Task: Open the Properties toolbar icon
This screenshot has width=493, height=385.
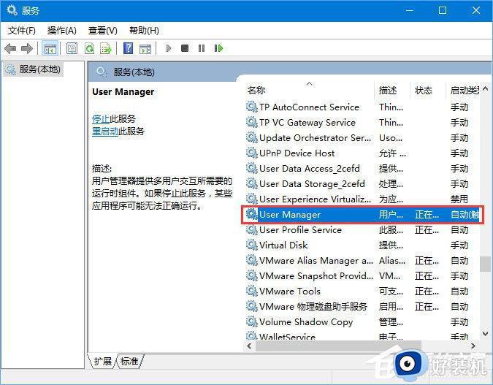Action: (x=72, y=48)
